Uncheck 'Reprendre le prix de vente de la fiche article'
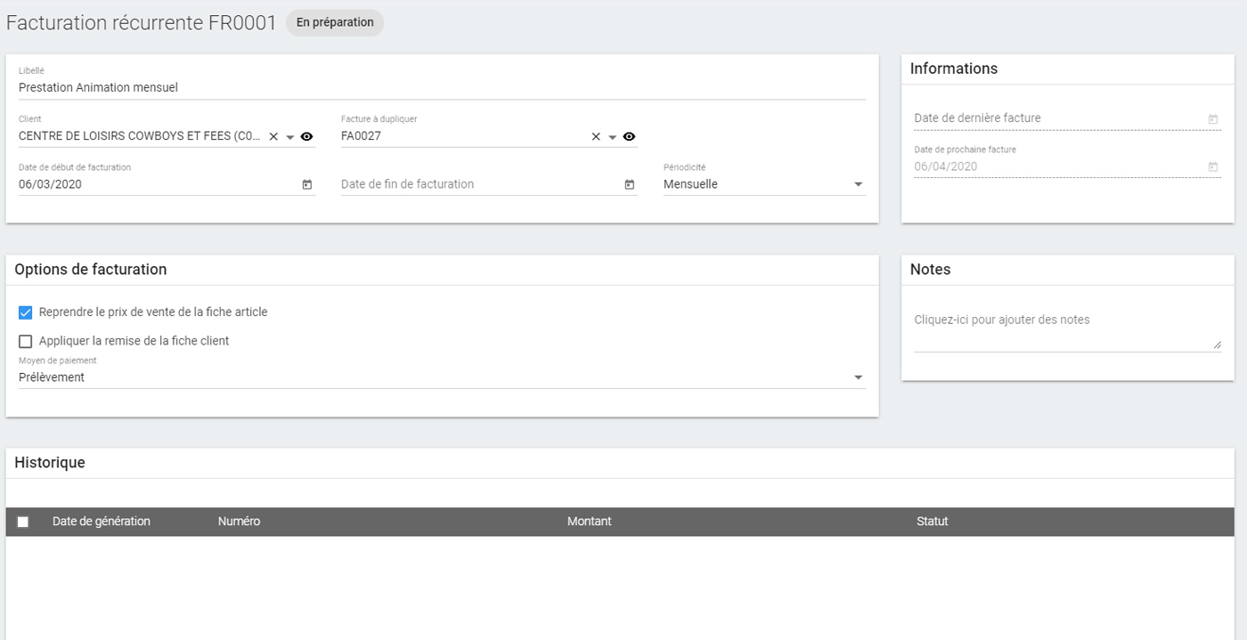 pyautogui.click(x=24, y=312)
